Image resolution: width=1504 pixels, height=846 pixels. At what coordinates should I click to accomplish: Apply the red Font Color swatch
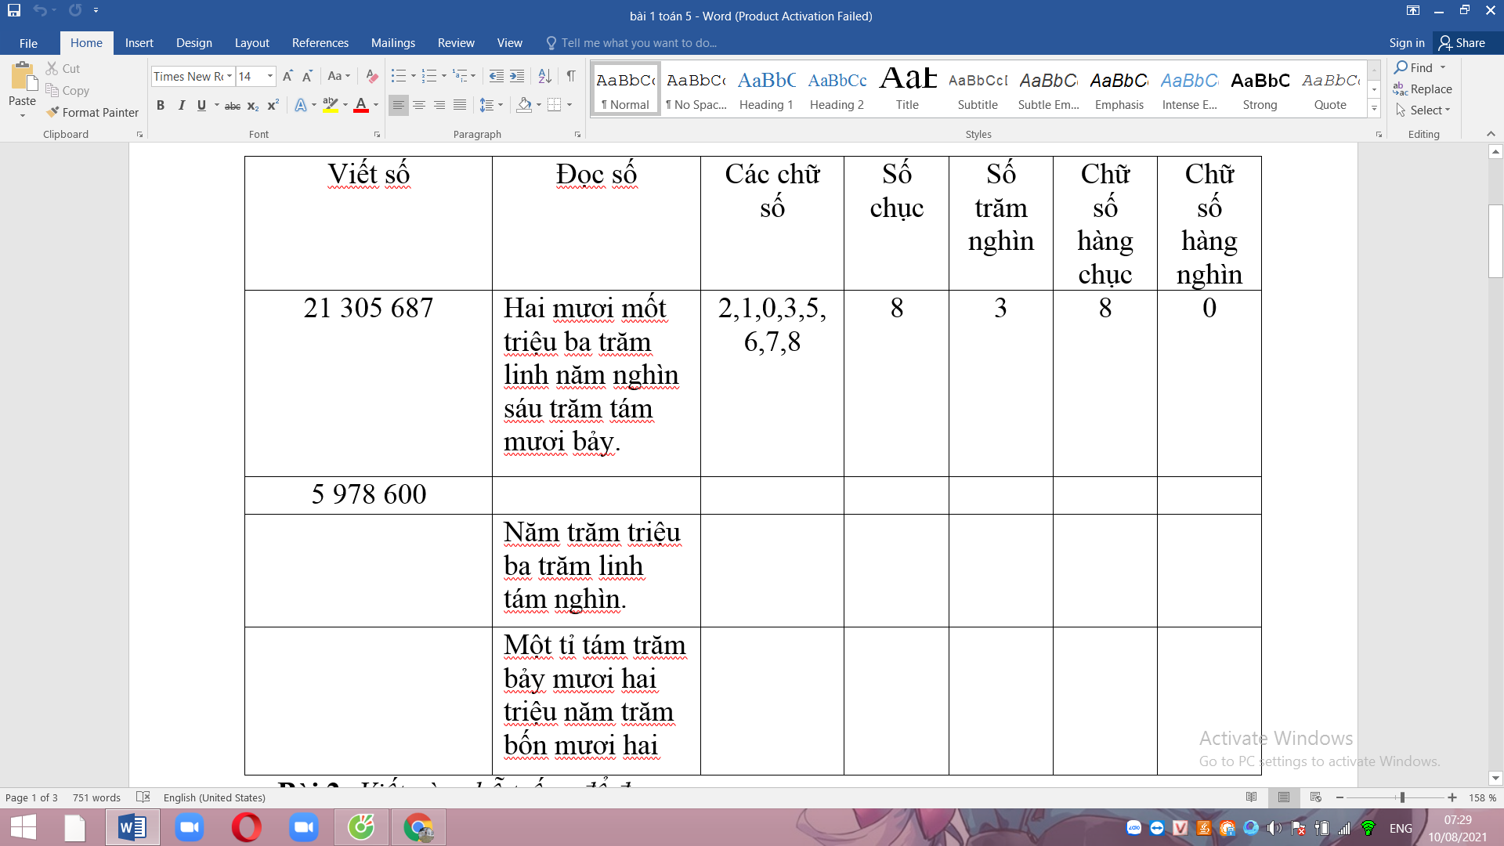pyautogui.click(x=360, y=106)
